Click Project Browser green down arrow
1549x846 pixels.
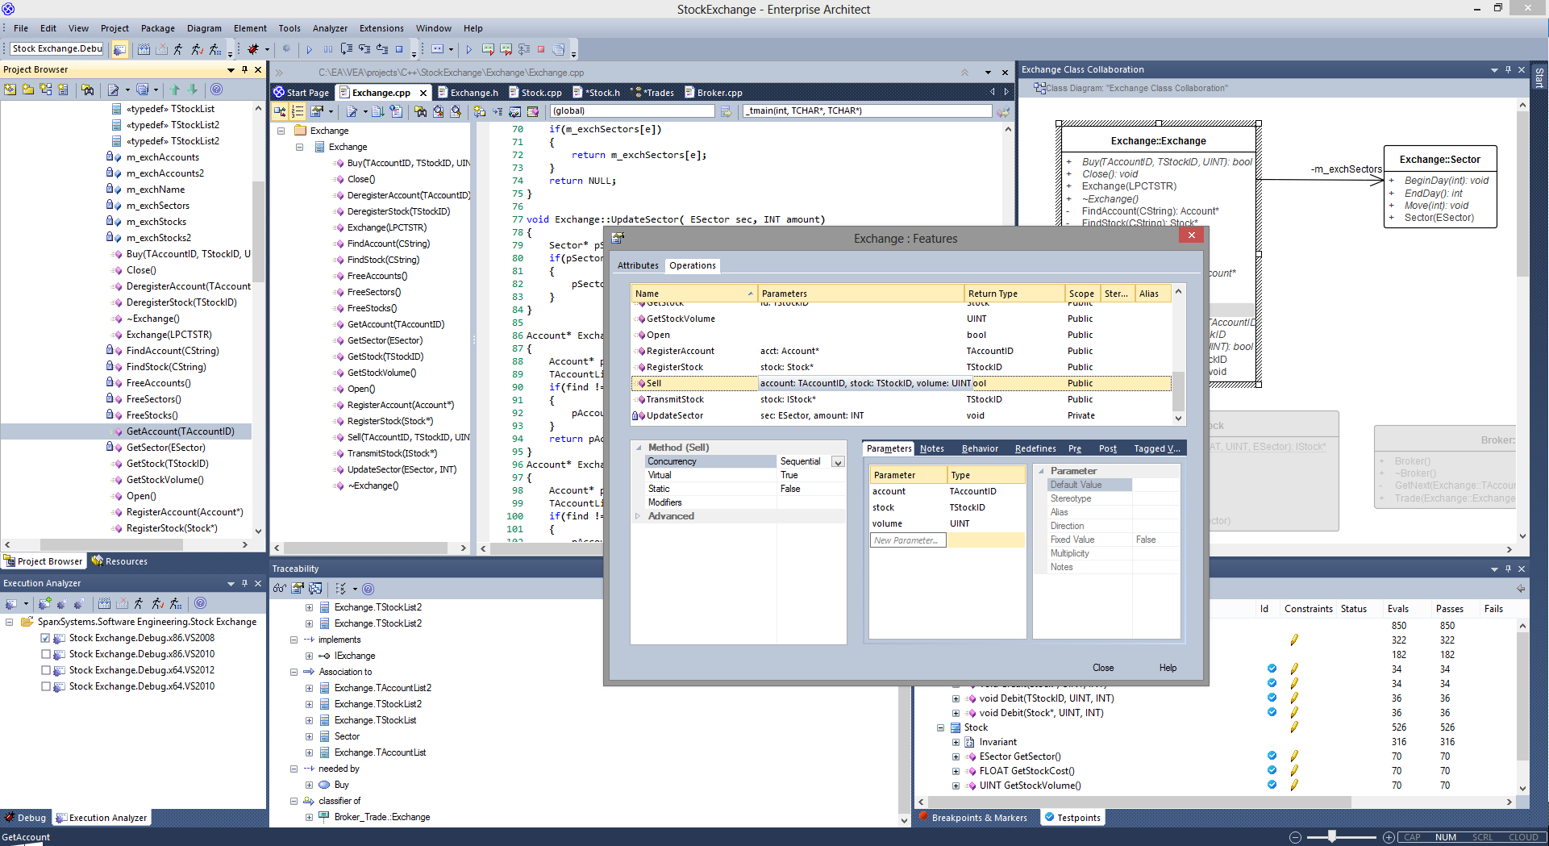(x=193, y=90)
